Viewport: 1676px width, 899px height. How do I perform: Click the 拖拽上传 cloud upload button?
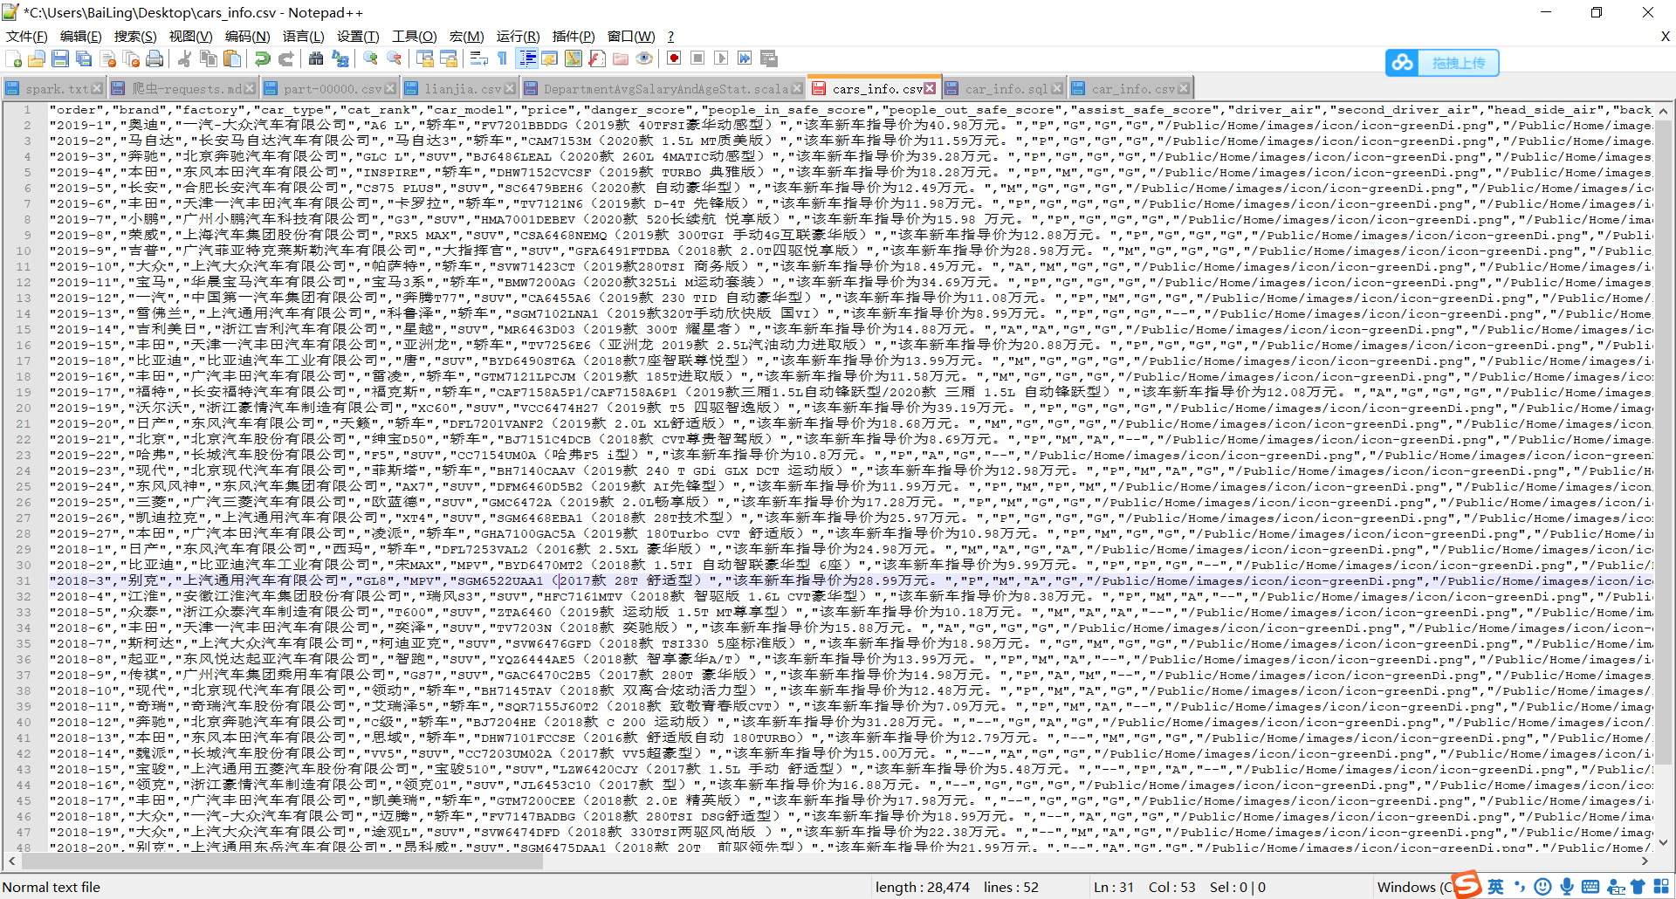[1442, 63]
